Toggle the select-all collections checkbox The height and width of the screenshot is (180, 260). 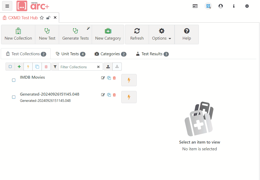click(10, 67)
